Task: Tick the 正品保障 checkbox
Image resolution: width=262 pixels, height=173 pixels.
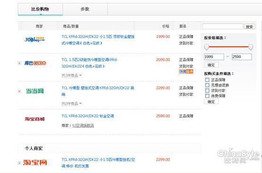Action: (x=207, y=80)
